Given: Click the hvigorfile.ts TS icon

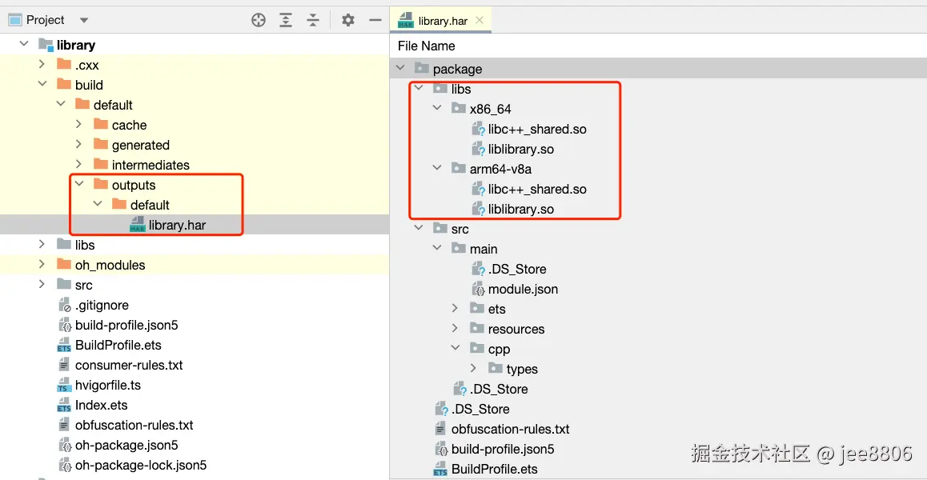Looking at the screenshot, I should [64, 386].
